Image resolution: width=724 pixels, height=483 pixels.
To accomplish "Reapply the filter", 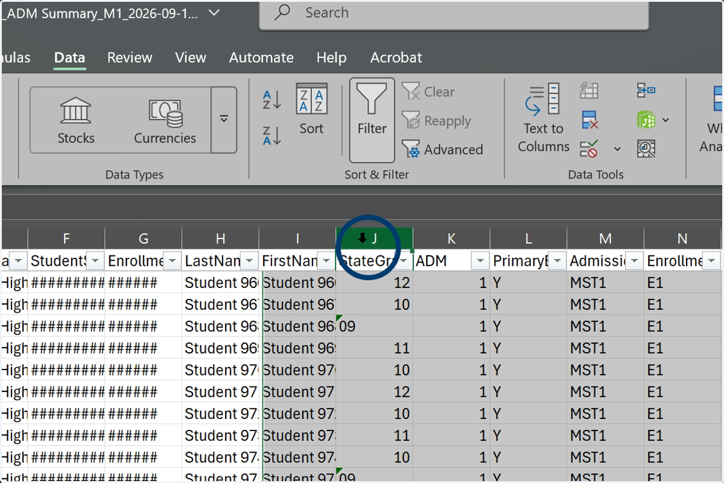I will (437, 121).
